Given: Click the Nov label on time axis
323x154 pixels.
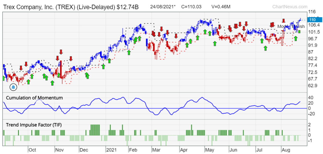Looking at the screenshot, I should (60, 150).
